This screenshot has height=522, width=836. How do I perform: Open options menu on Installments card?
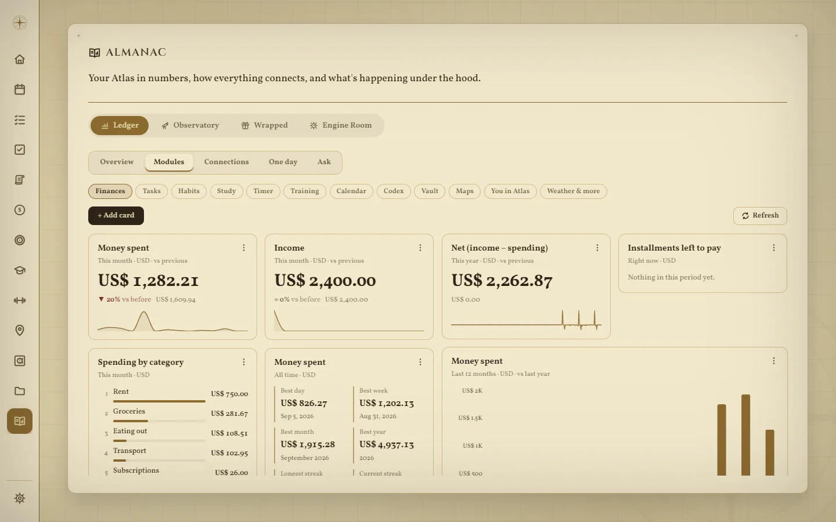774,248
